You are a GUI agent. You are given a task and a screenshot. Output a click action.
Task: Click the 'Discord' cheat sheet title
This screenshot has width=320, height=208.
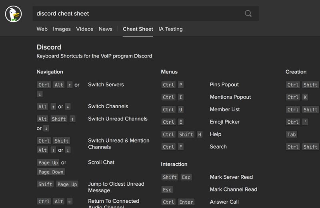[x=49, y=47]
